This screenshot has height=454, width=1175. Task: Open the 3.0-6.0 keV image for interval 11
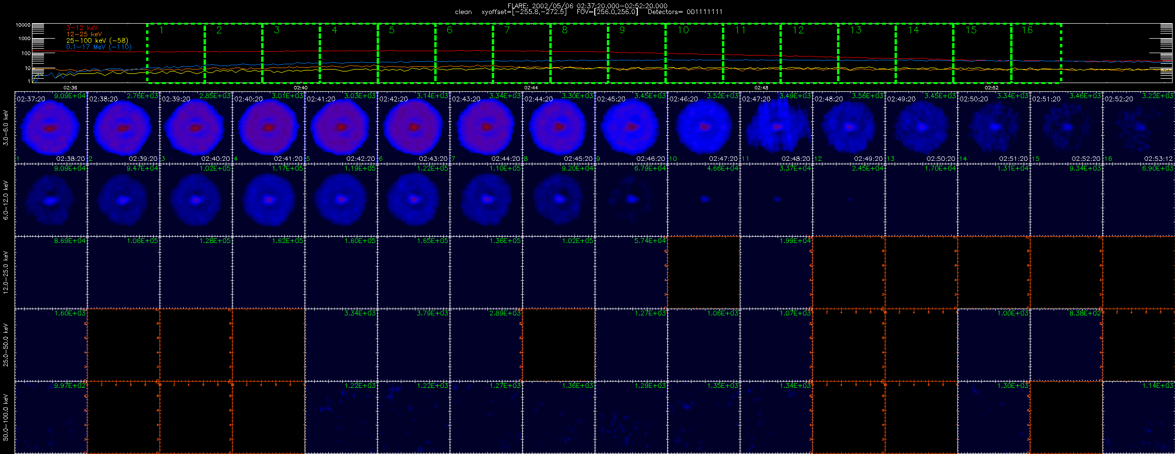pos(776,128)
